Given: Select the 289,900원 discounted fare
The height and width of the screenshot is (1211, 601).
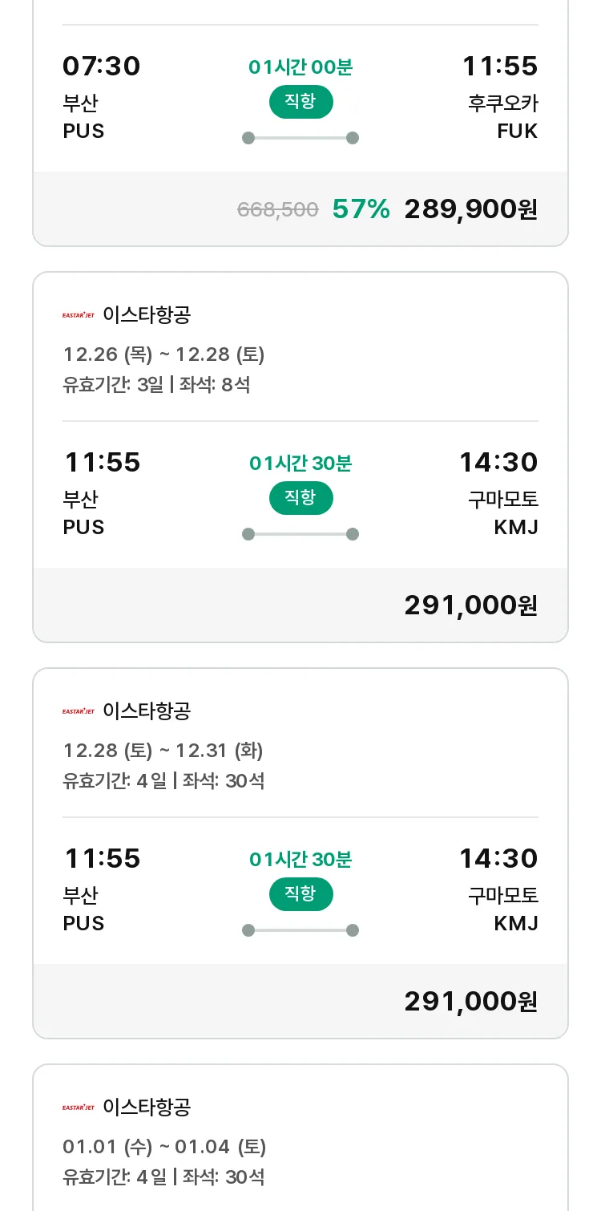Looking at the screenshot, I should coord(470,209).
